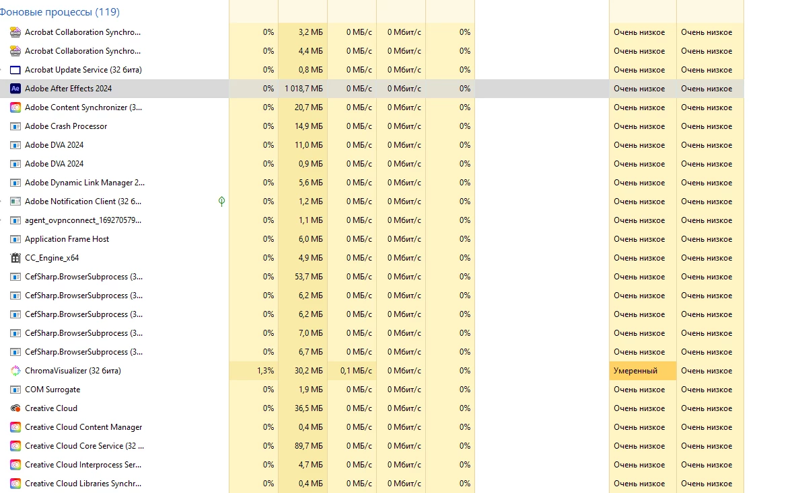Click the '1,3%' CPU value for ChromaVisualizer
Viewport: 796px width, 493px height.
point(265,371)
